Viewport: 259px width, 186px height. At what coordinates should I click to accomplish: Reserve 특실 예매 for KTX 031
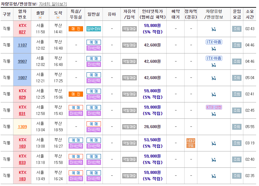tap(76, 108)
